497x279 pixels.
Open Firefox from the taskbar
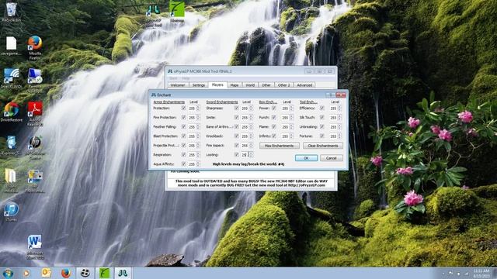[65, 273]
